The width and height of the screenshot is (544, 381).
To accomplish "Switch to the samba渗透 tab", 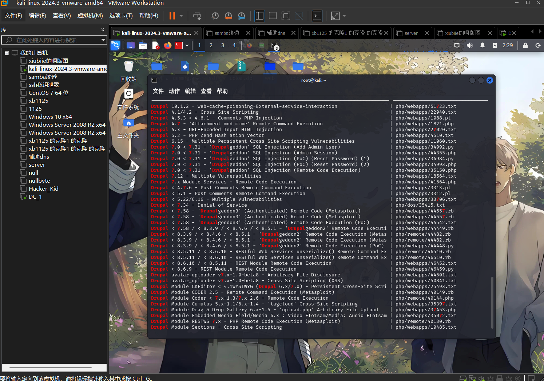I will coord(226,33).
